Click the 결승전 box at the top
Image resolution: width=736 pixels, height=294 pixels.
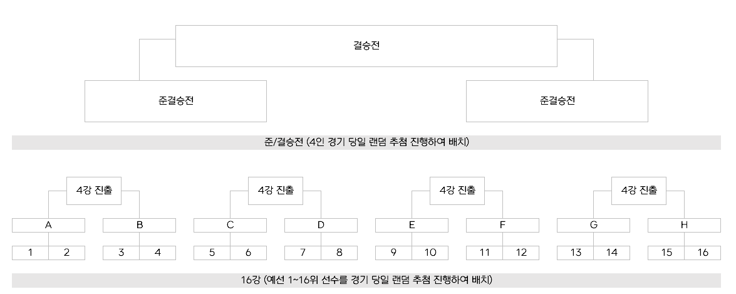point(366,46)
